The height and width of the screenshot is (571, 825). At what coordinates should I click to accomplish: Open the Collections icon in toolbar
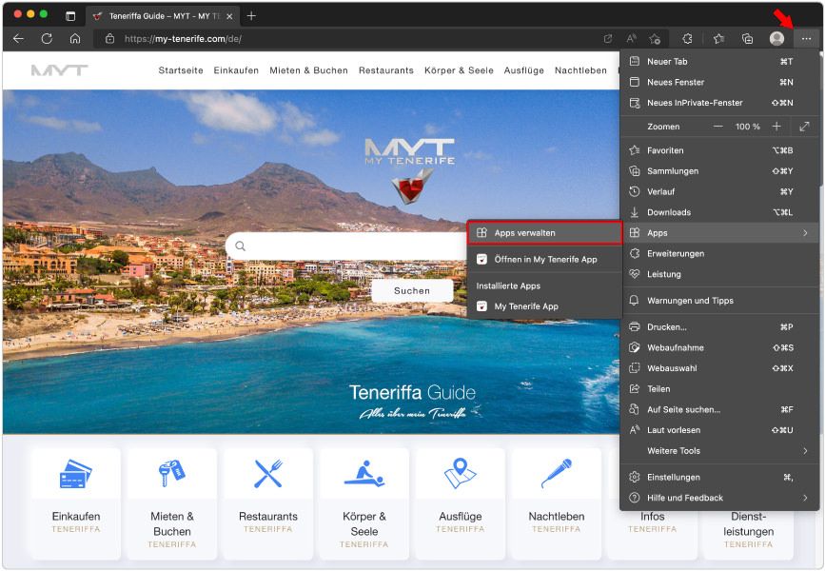pos(747,38)
